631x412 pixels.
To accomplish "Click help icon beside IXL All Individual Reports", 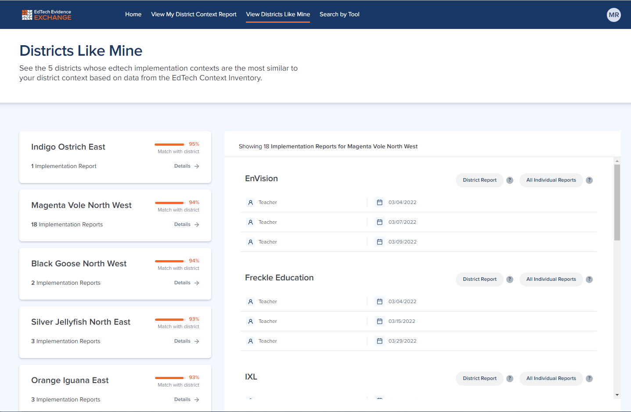I will coord(589,379).
